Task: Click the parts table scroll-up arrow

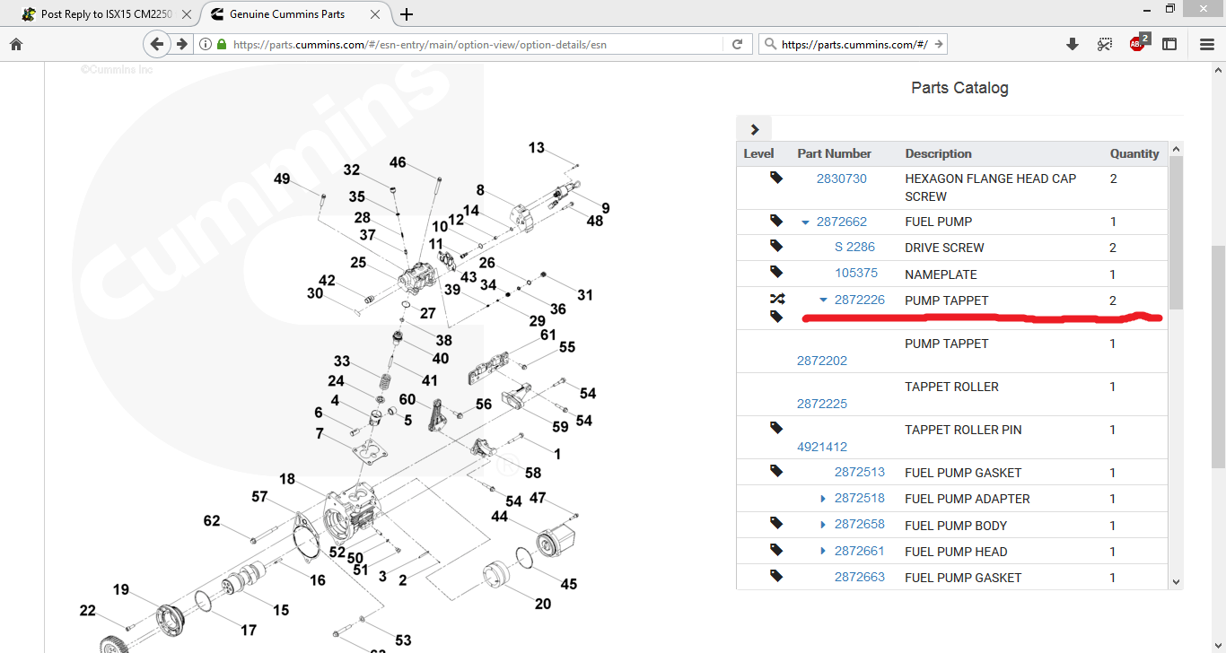Action: coord(1177,148)
